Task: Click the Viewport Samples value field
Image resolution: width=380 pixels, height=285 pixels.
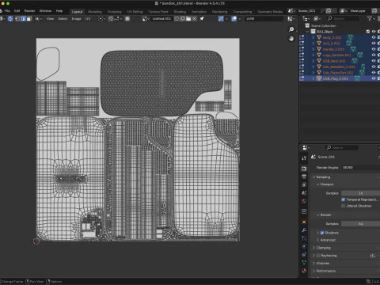Action: [360, 193]
